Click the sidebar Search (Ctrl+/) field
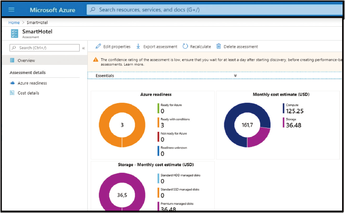This screenshot has height=213, width=345. pos(44,48)
